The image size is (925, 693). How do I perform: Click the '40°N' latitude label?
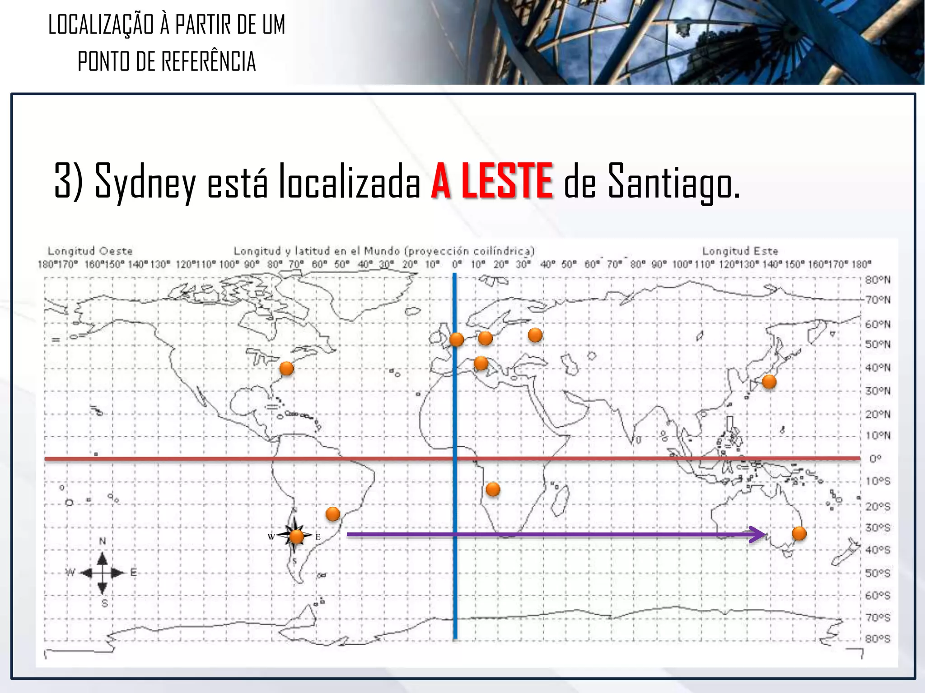coord(878,368)
